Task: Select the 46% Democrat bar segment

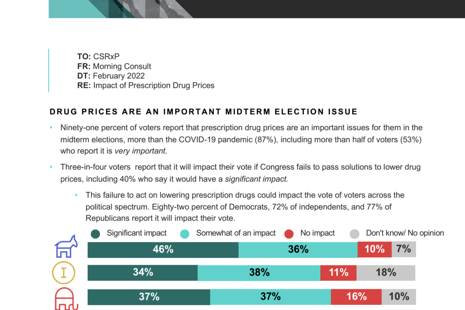Action: pyautogui.click(x=163, y=249)
